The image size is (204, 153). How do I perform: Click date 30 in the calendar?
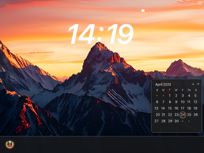[176, 121]
